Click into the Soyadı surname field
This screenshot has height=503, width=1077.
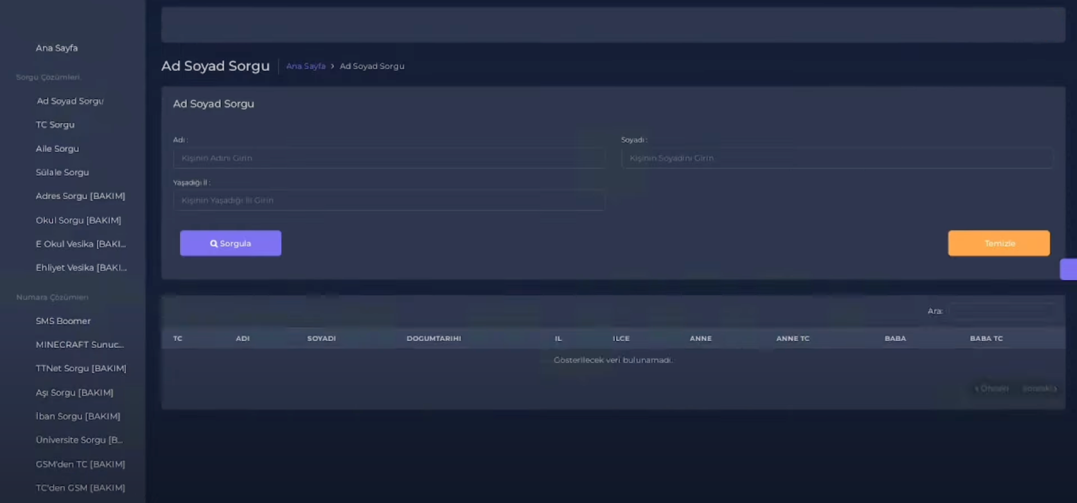[837, 158]
